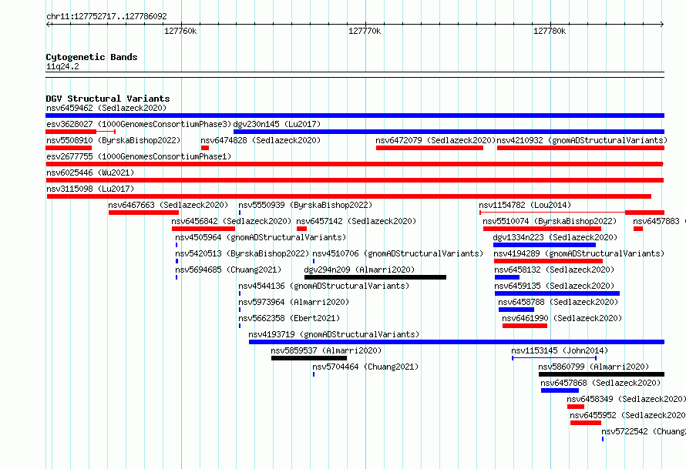Open nsv4194289 (gnomADStructuralVariants) variant
This screenshot has height=469, width=686.
click(580, 253)
